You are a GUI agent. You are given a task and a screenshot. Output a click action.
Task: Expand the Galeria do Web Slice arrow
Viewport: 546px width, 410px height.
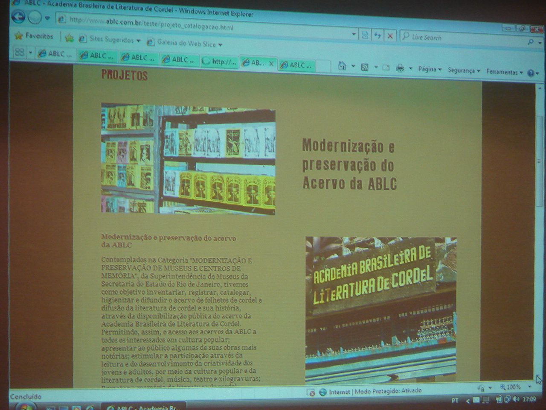[220, 44]
